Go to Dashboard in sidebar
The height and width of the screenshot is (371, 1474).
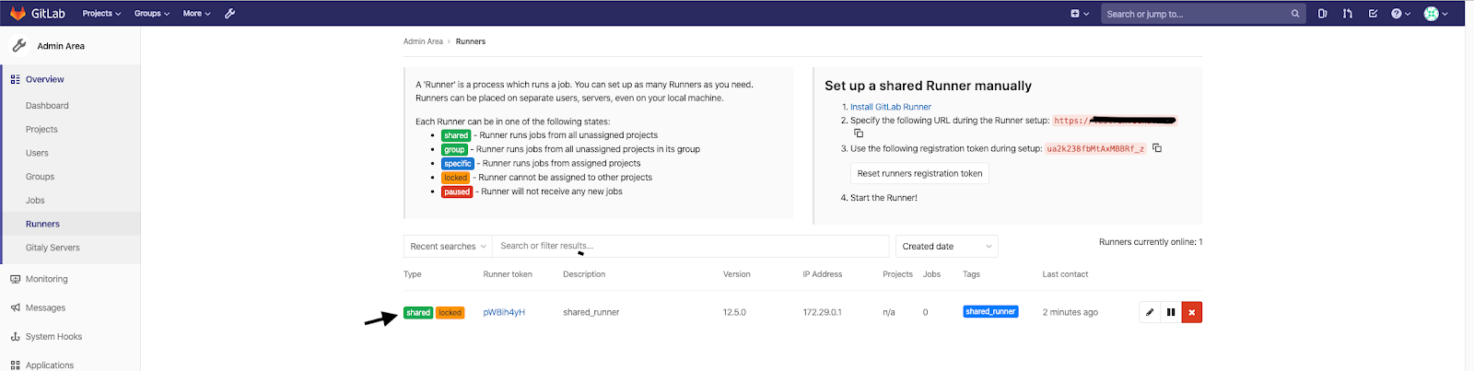47,106
